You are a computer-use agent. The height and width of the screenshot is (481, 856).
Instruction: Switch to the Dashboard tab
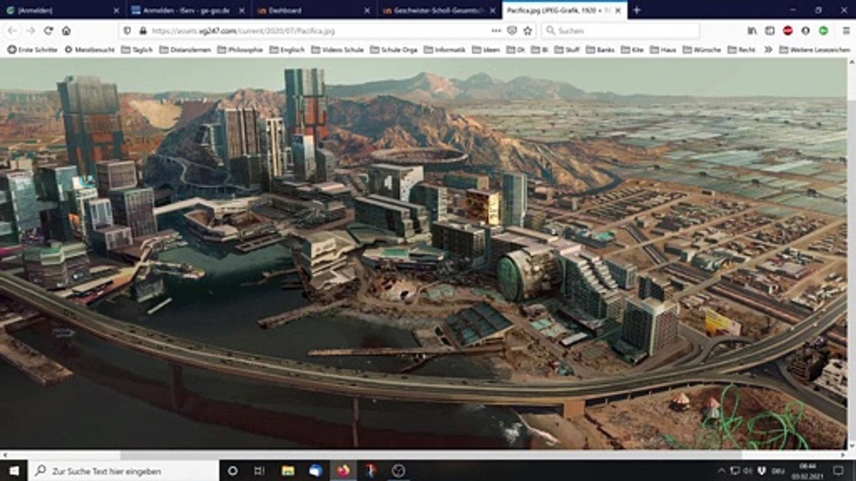[x=314, y=11]
